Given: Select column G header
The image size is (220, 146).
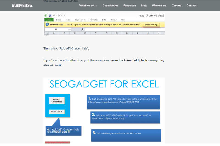Looking at the screenshot, I should [117, 33].
